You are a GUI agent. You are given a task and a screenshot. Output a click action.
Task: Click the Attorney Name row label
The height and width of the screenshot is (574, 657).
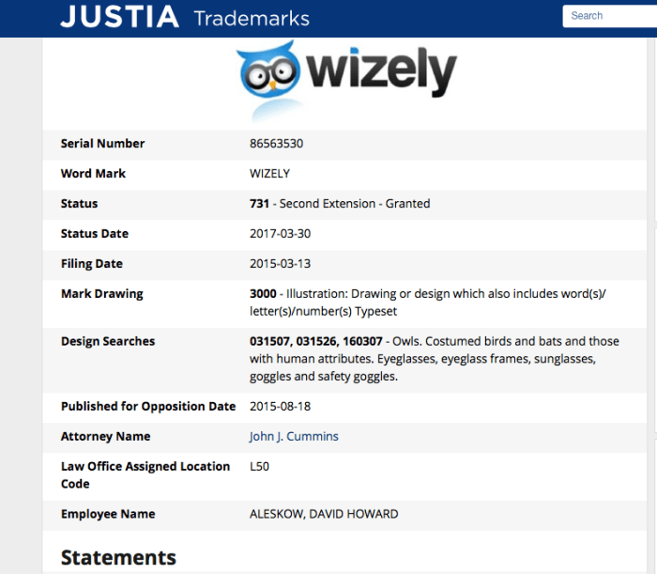pos(105,437)
